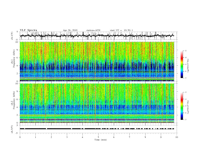Click the "-7" label on ch.2 color bar

pos(185,120)
